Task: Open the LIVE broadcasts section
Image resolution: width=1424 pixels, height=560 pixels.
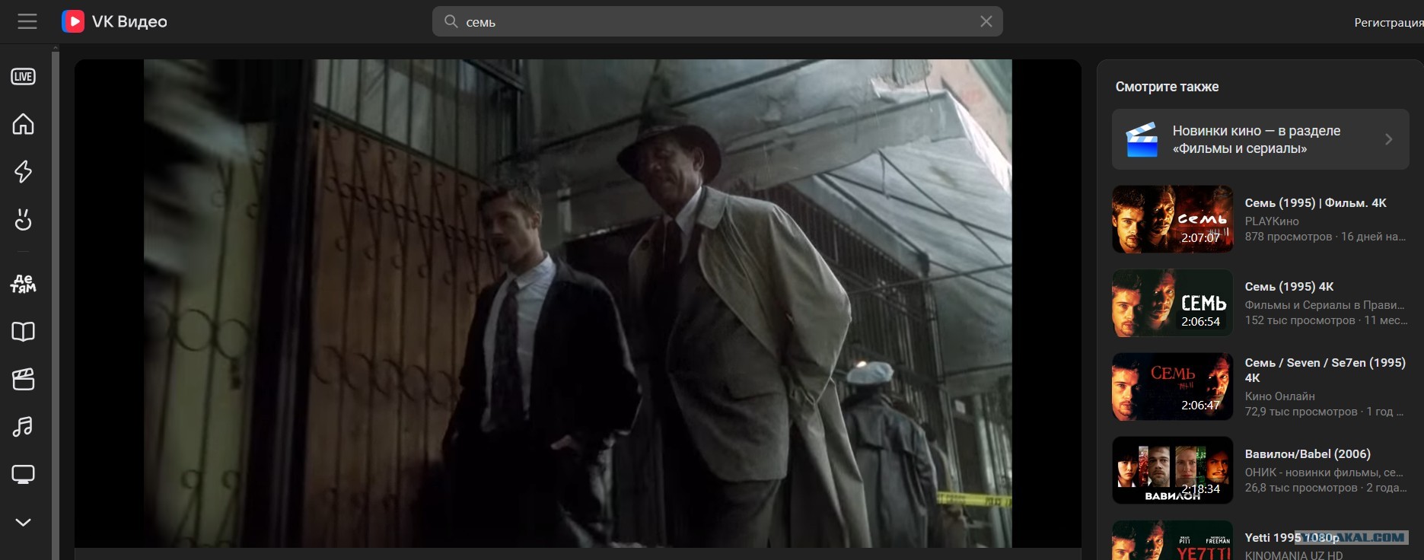Action: click(23, 76)
